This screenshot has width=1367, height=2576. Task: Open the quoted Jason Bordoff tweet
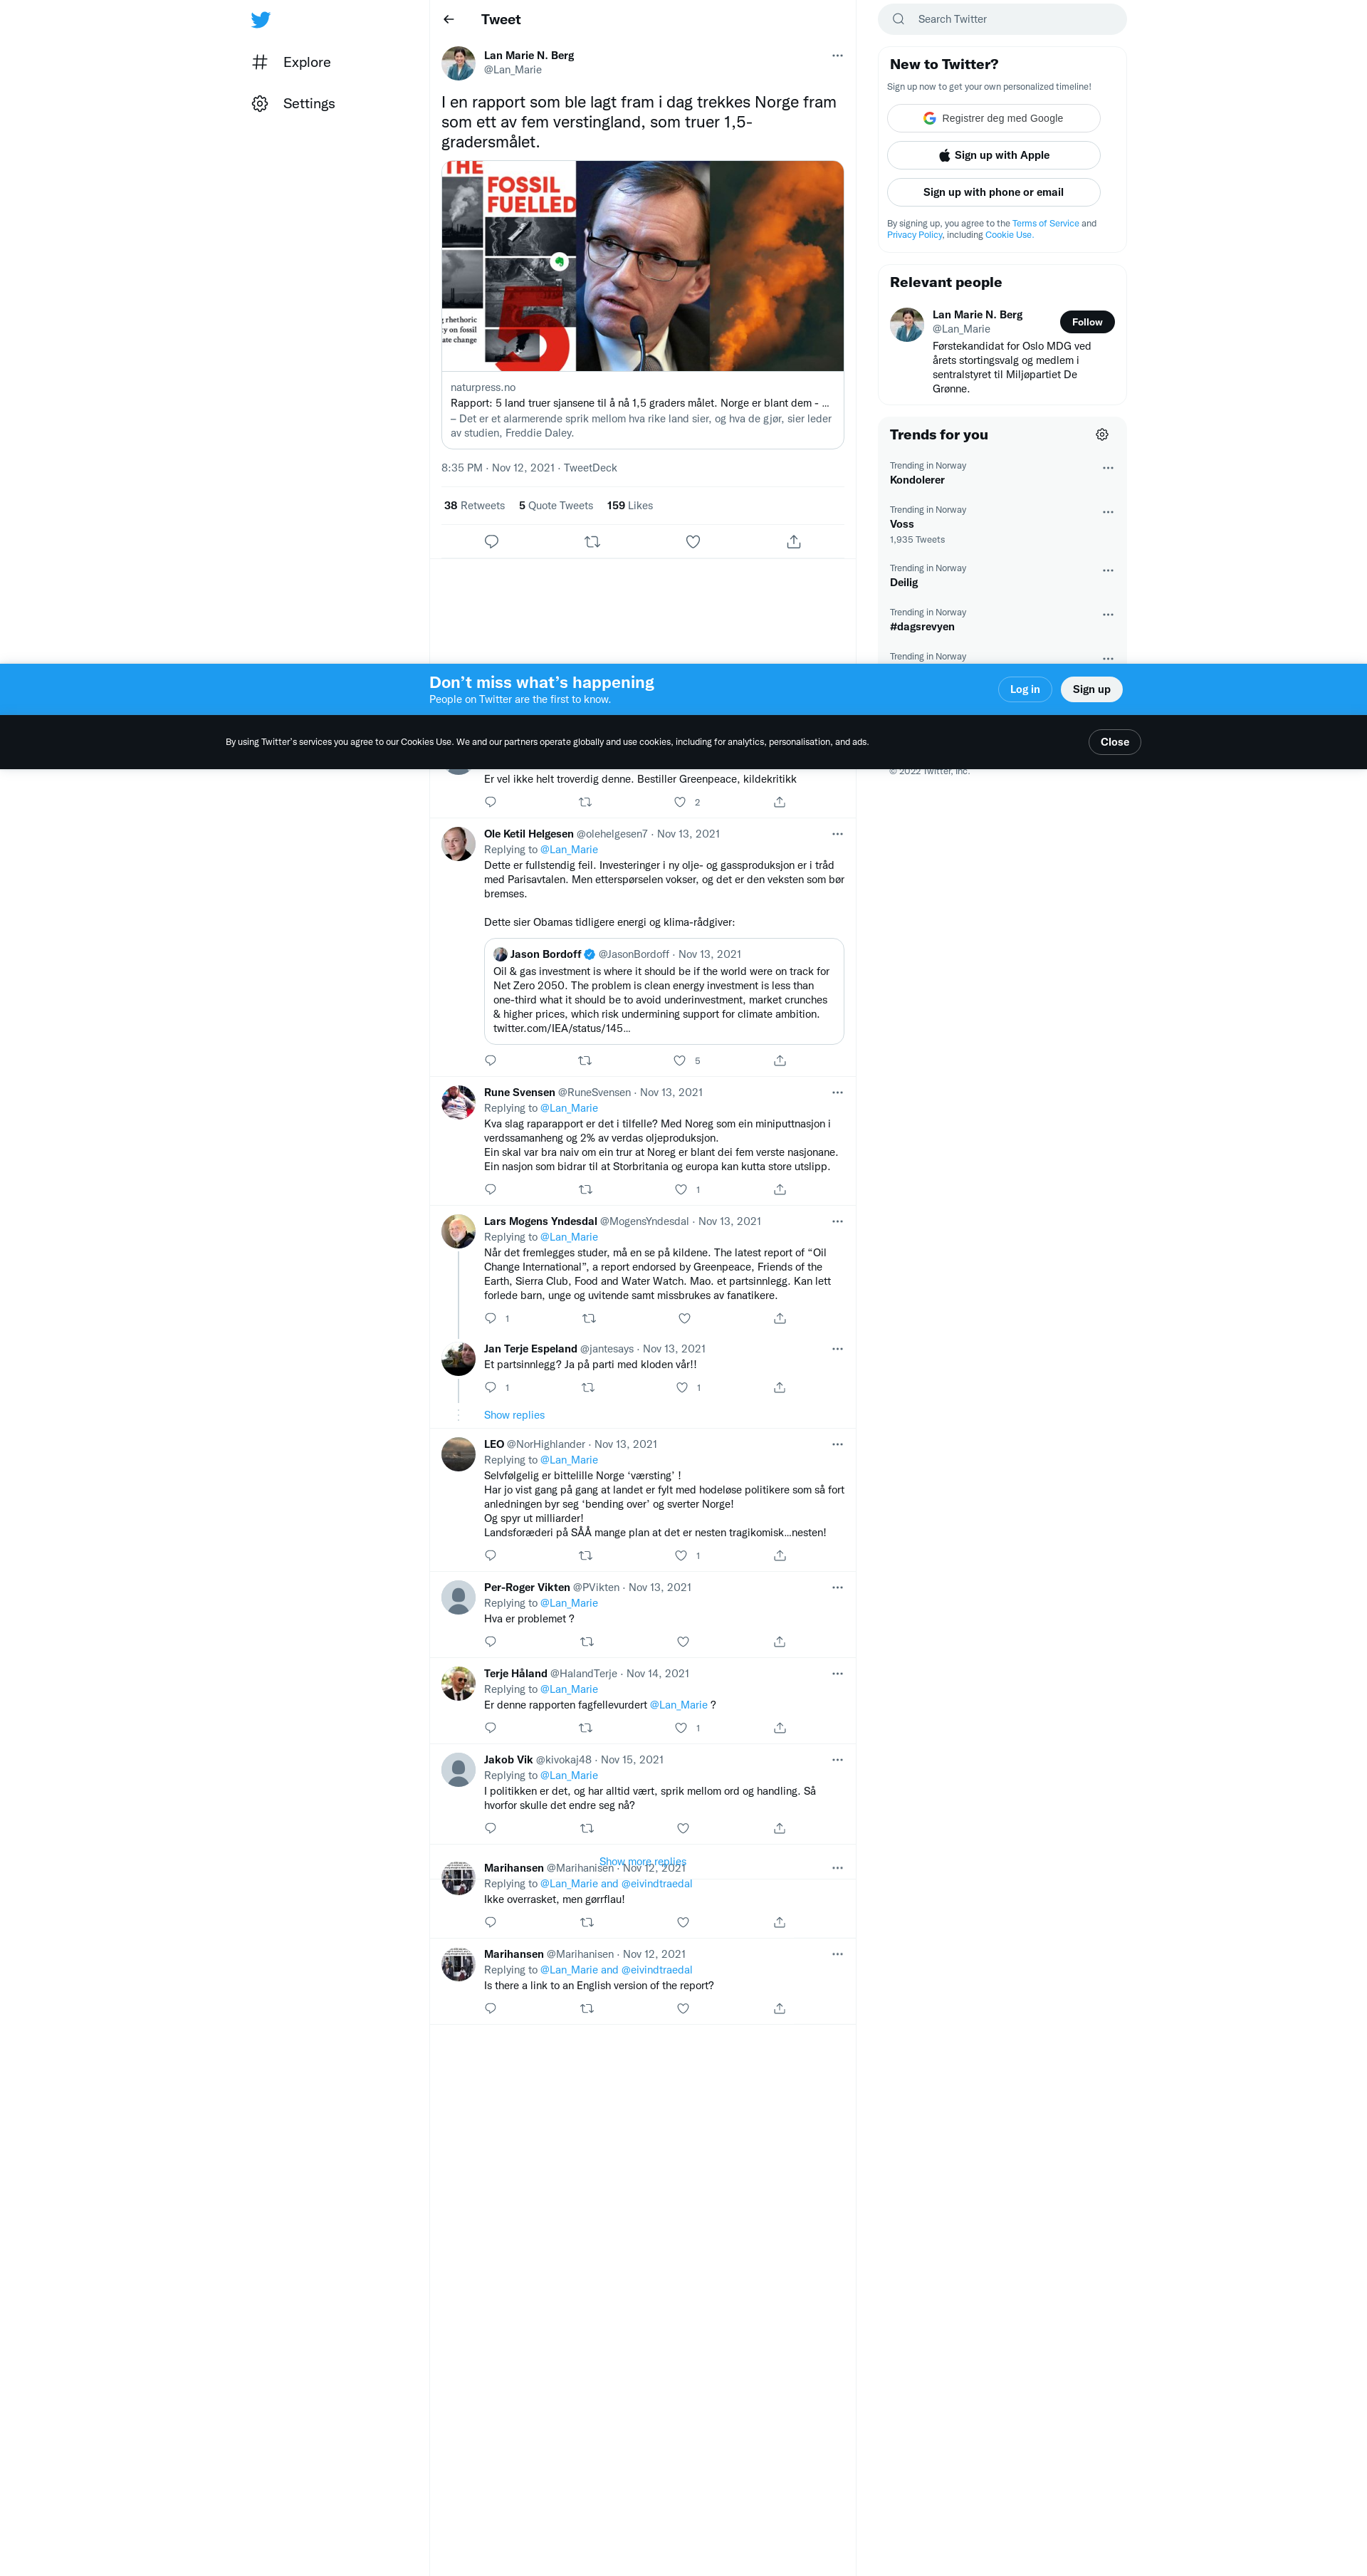664,991
